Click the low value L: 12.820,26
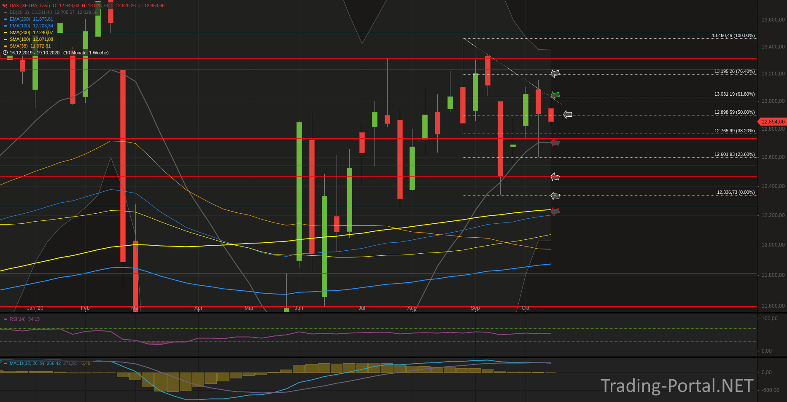 click(123, 5)
